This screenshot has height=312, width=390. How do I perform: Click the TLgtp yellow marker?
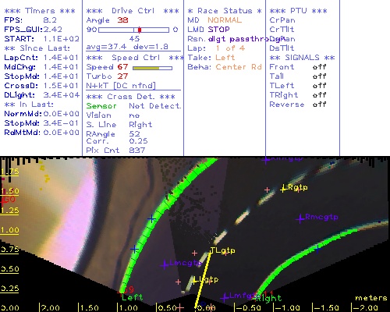pyautogui.click(x=211, y=252)
